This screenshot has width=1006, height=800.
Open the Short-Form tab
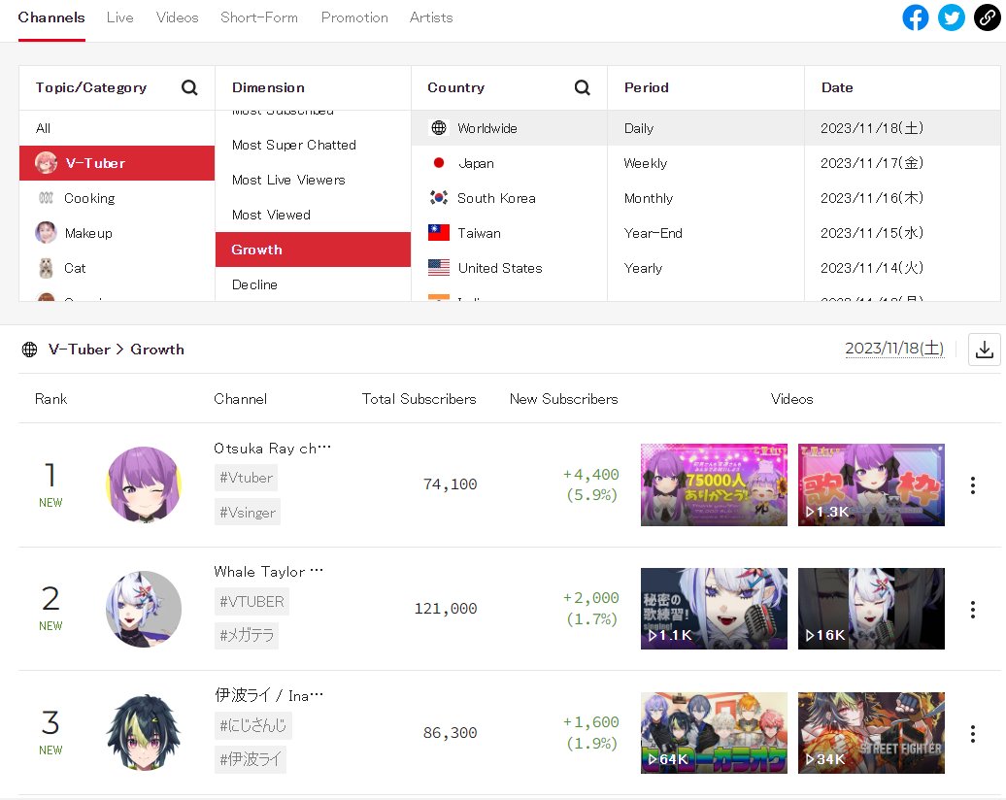coord(259,18)
